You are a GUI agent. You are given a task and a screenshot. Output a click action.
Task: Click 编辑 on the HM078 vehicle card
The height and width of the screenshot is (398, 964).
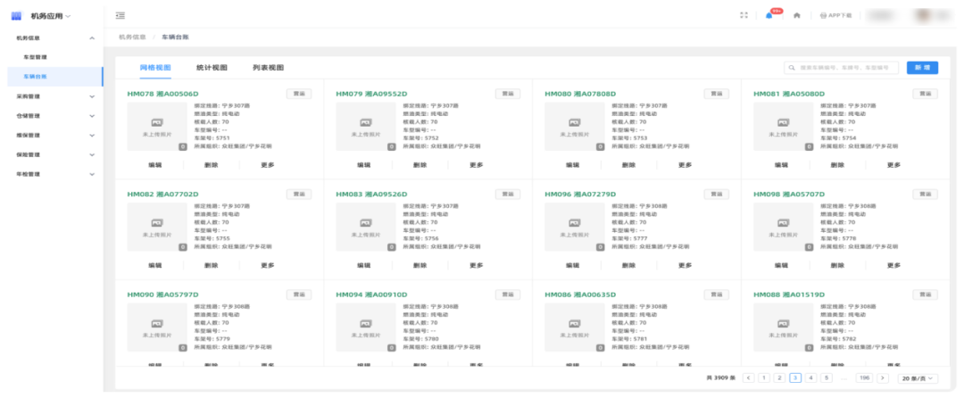[154, 165]
